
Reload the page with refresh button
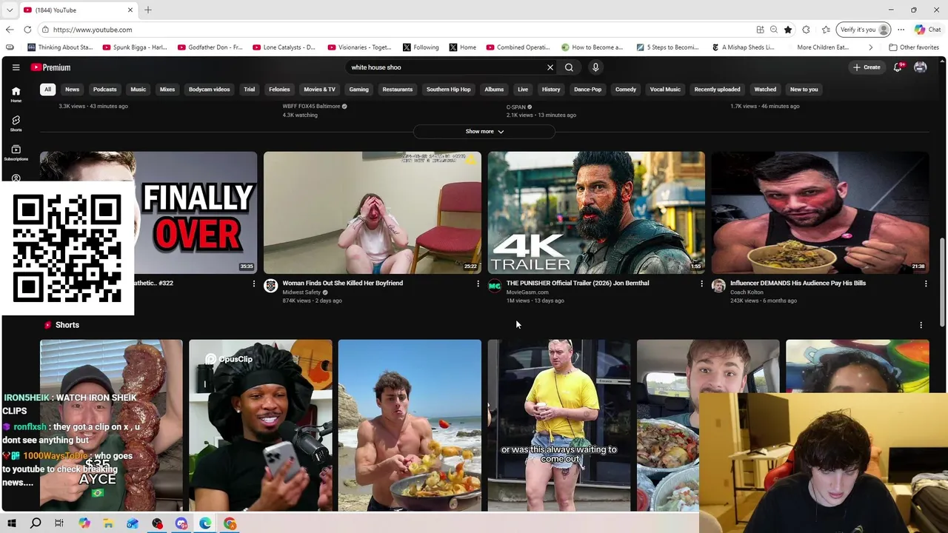(x=27, y=30)
